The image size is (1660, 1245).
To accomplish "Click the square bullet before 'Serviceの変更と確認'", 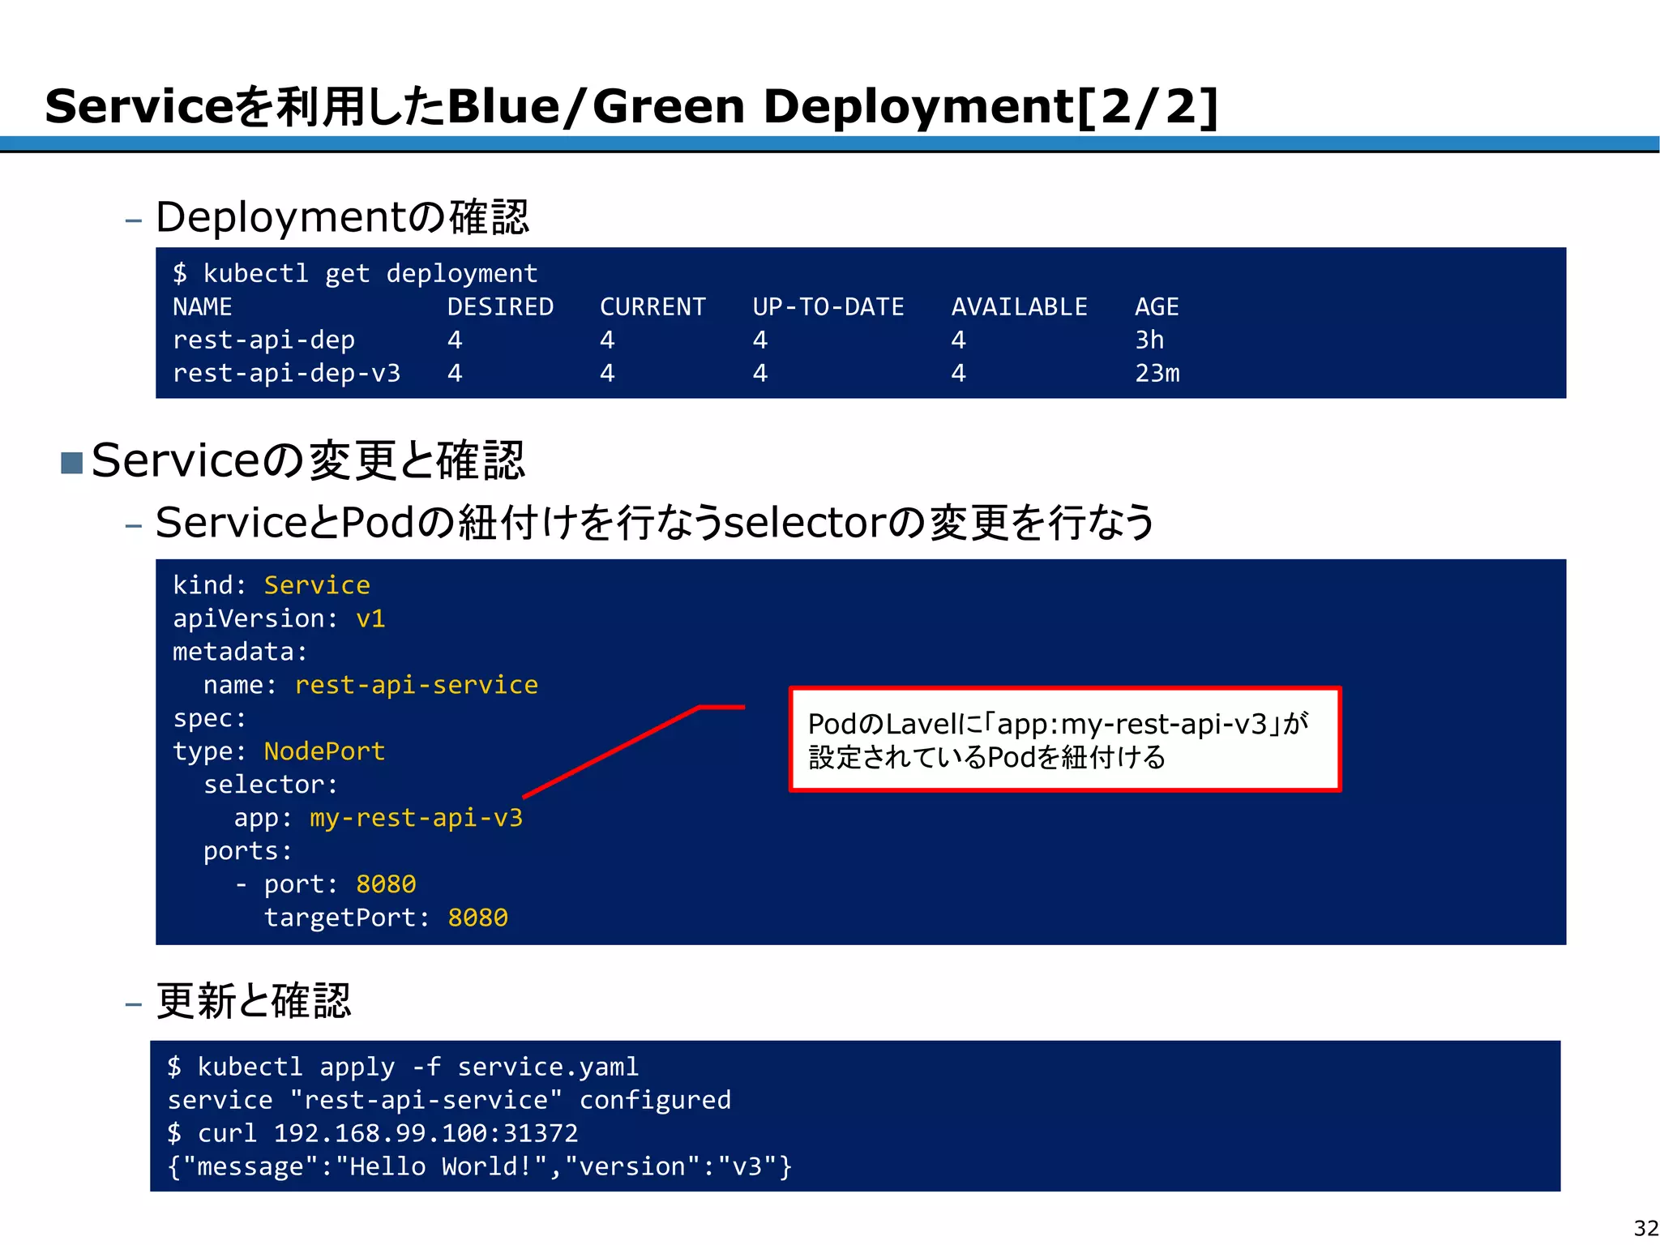I will 72,463.
